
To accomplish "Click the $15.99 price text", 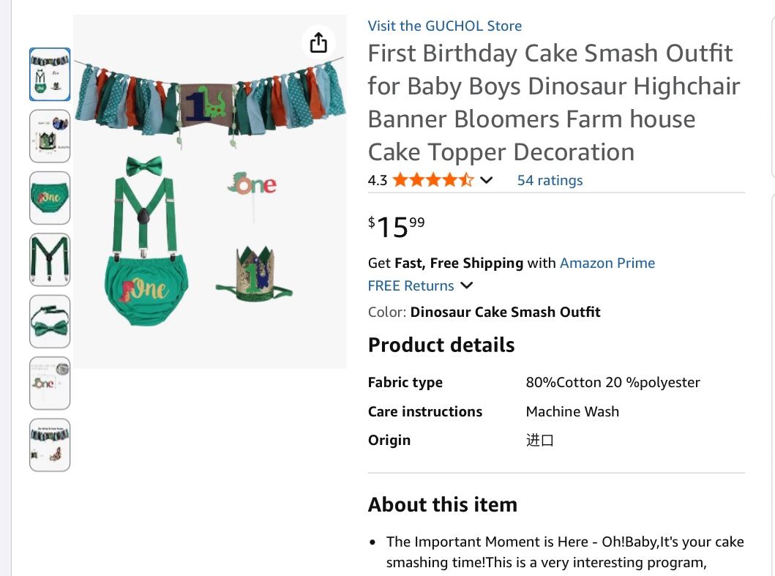I will (393, 227).
